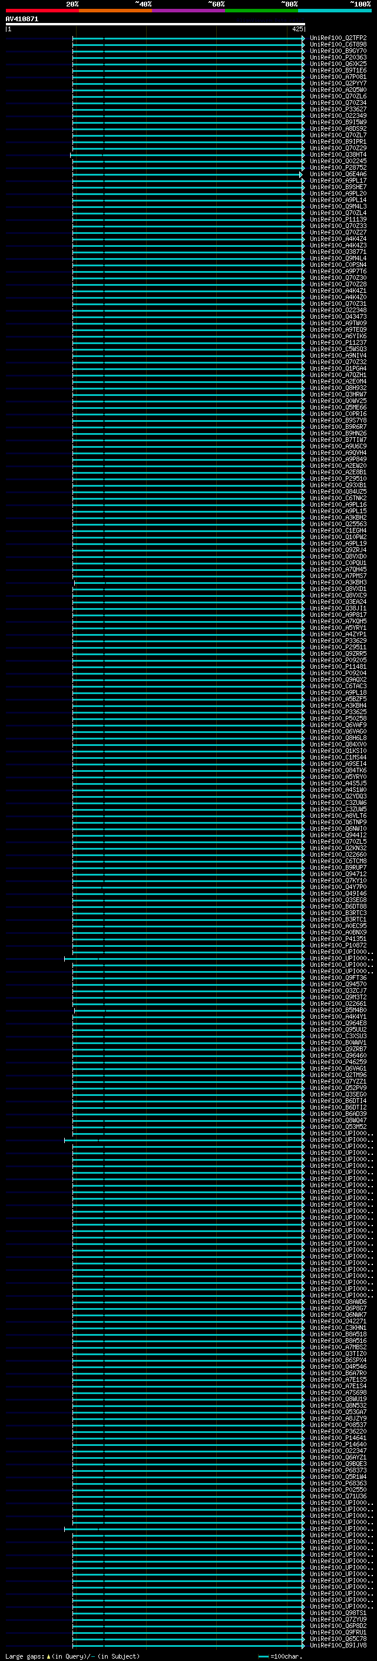Select hit label UniRef100_Q38771
The image size is (377, 1661).
338,252
